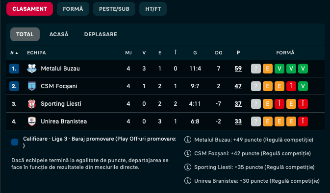This screenshot has width=330, height=193.
Task: Click the Metalul Buzau team crest
Action: coord(32,69)
